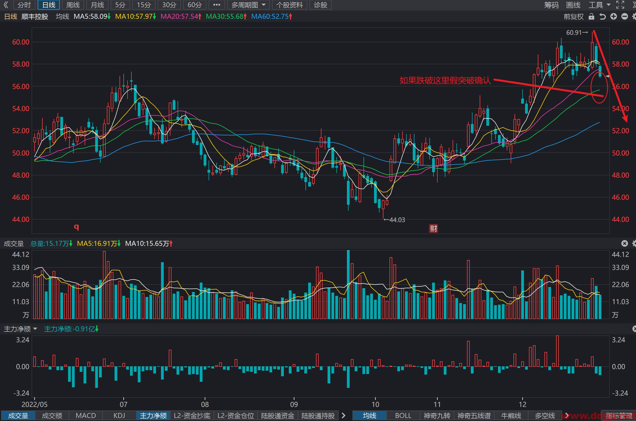Select the BOLL main-chart indicator tab
This screenshot has width=636, height=421.
[403, 415]
